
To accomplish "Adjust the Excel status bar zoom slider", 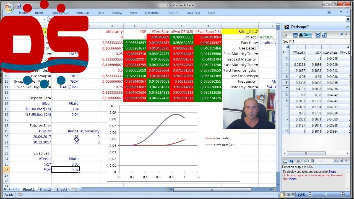I will point(326,195).
